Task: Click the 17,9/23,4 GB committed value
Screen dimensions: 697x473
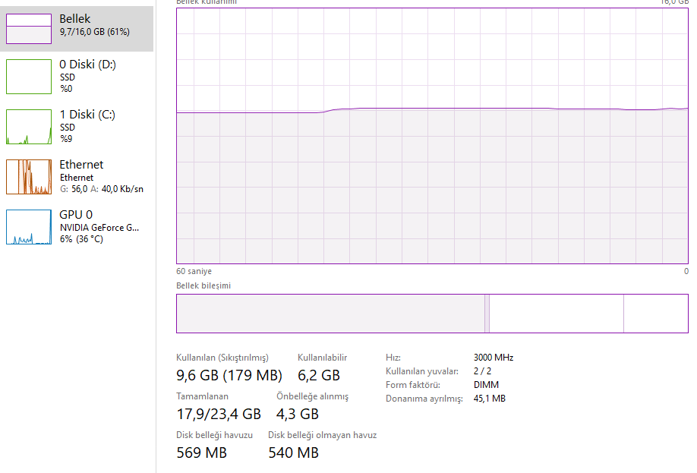Action: pyautogui.click(x=219, y=414)
